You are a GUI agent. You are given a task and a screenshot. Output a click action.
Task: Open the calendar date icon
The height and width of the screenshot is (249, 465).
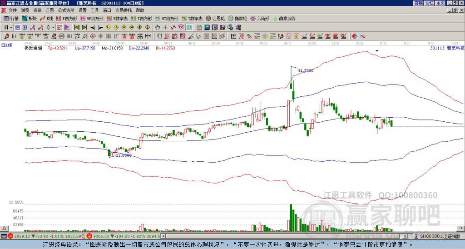click(199, 27)
